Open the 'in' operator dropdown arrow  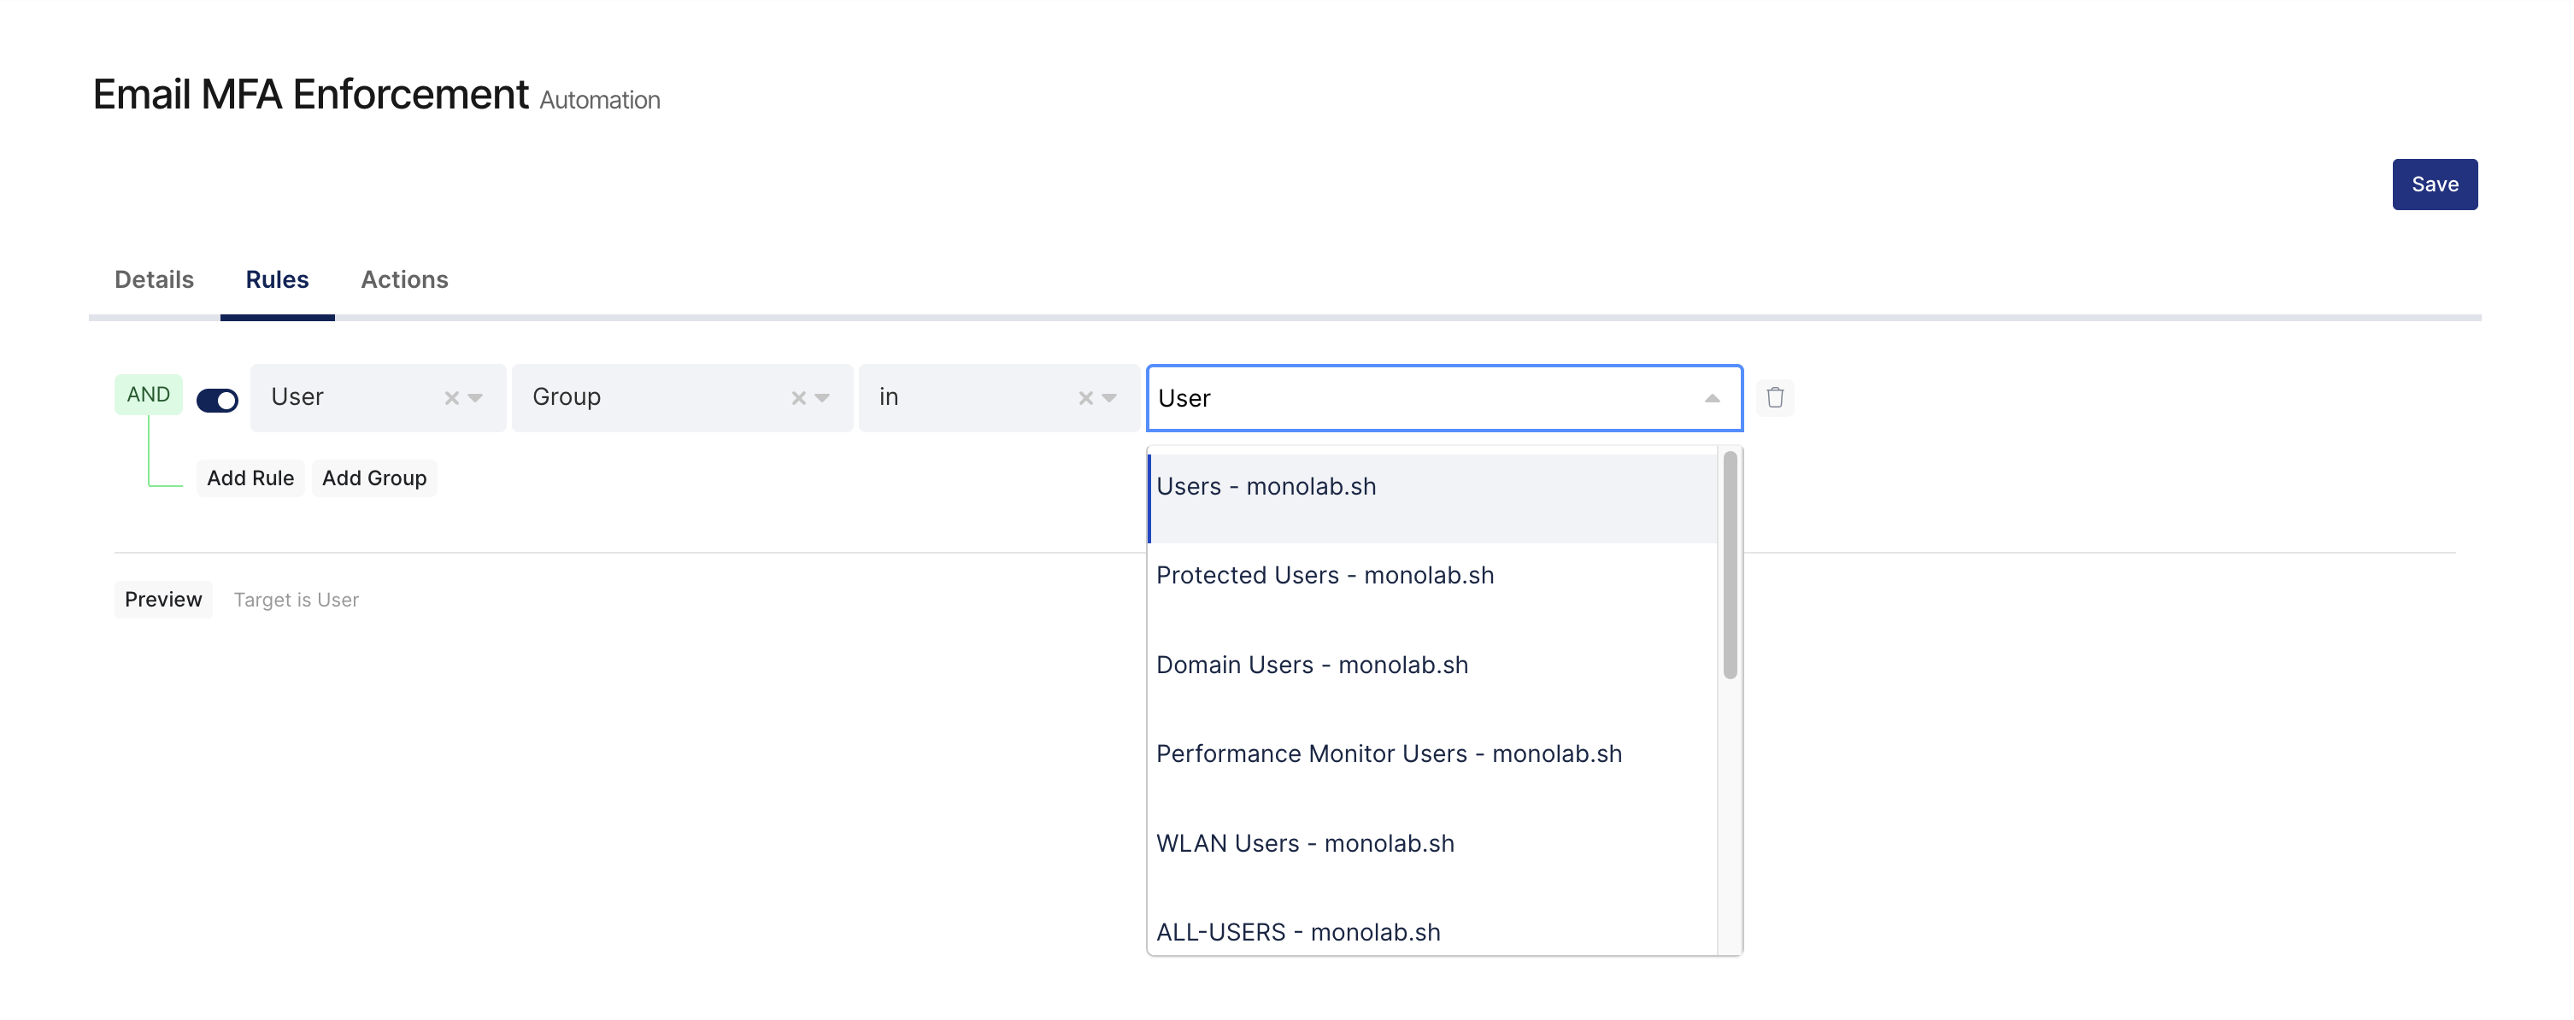pos(1109,397)
